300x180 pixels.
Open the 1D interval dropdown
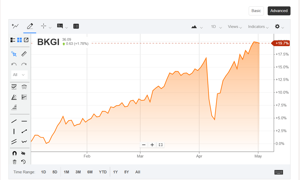[215, 27]
